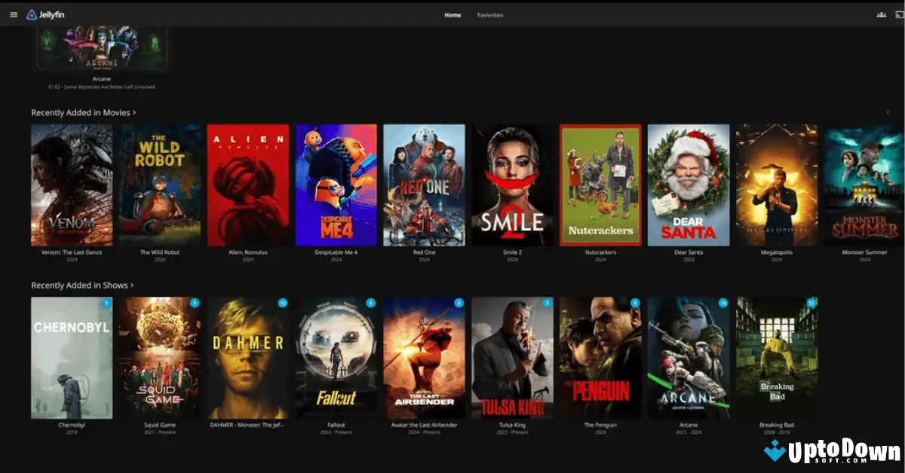The width and height of the screenshot is (905, 473).
Task: Click the Fallout unwatched episode badge
Action: (373, 301)
